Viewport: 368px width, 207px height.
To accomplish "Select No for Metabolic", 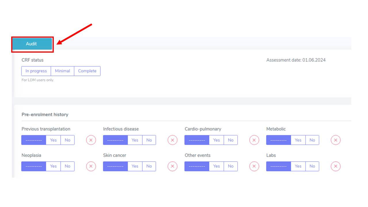I will pos(312,140).
